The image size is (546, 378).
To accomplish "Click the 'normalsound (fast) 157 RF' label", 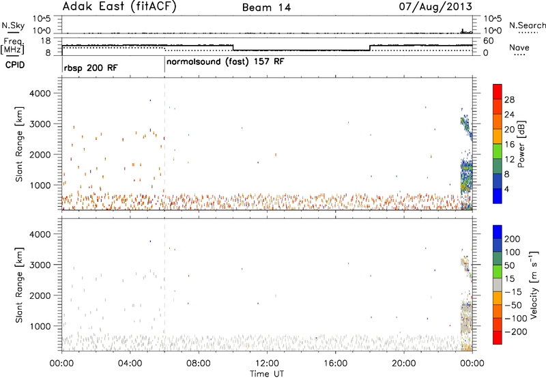I will tap(225, 62).
